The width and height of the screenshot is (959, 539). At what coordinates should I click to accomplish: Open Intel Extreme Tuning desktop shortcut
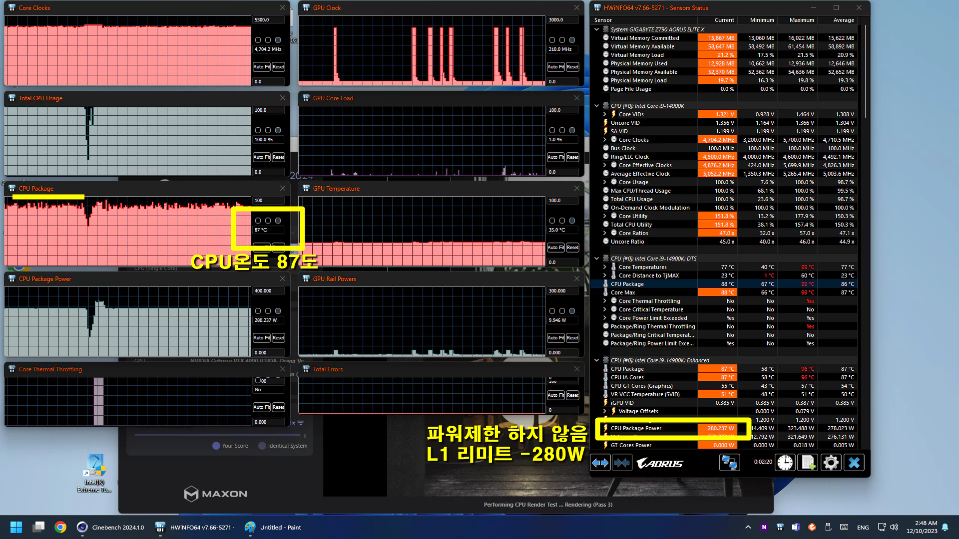point(94,473)
